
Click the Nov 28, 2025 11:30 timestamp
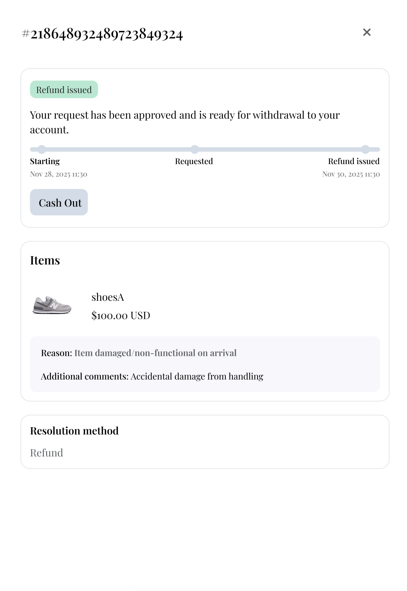point(59,174)
